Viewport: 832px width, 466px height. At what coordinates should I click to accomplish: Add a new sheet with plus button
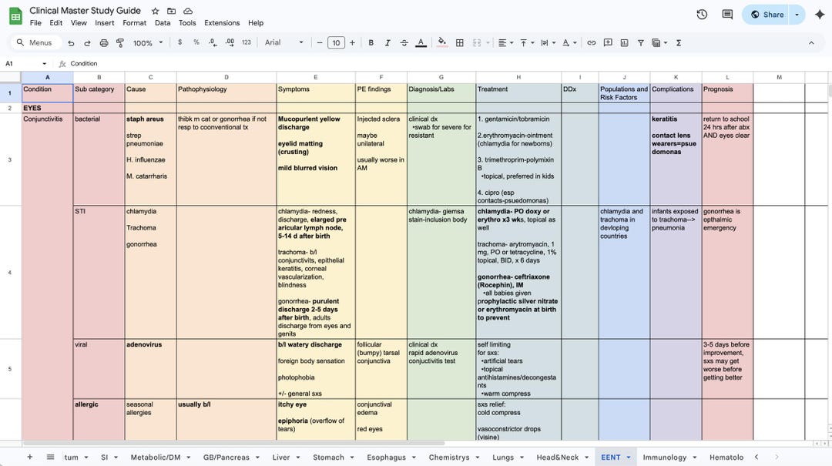click(x=30, y=457)
